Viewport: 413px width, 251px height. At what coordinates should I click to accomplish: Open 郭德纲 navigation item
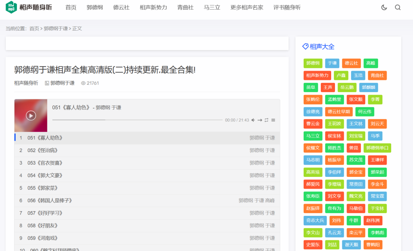[x=94, y=7]
